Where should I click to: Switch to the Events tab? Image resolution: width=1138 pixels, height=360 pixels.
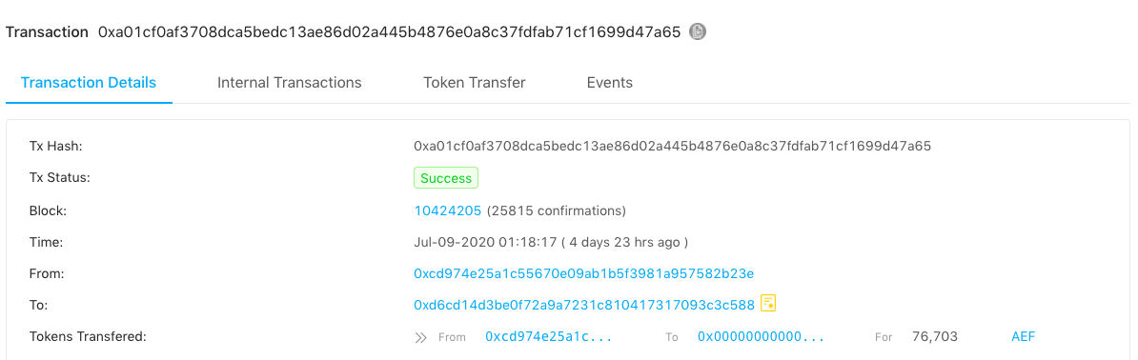[610, 82]
